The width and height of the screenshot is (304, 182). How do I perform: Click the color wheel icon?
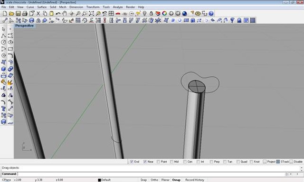(164, 13)
